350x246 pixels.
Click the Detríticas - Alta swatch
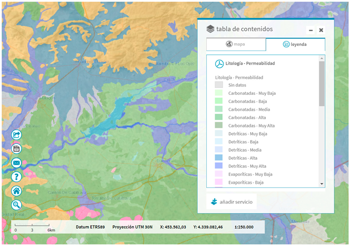tap(219, 158)
